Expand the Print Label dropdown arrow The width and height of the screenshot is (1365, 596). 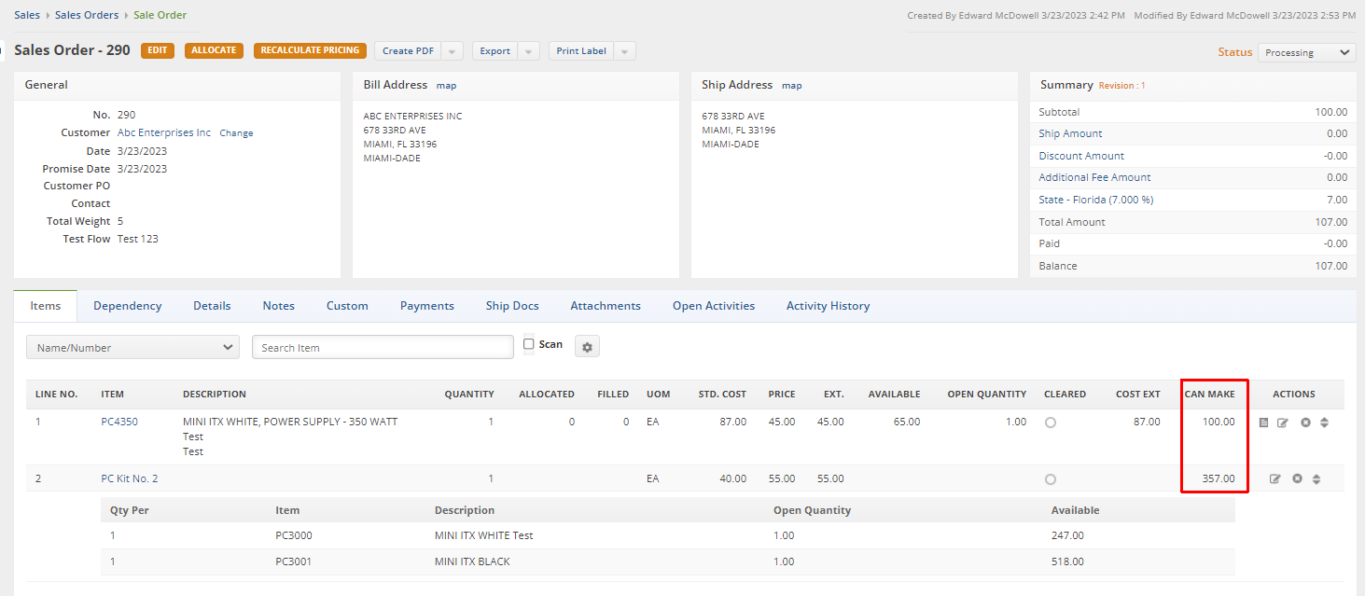[625, 51]
